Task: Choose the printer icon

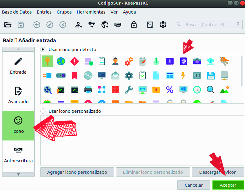Action: coord(88,90)
